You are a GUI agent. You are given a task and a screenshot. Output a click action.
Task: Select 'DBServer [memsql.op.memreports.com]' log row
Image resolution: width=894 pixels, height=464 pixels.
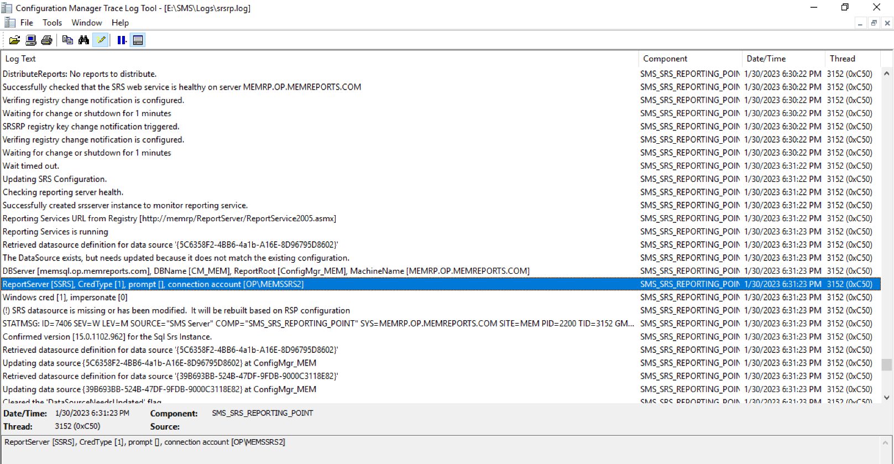(x=441, y=271)
